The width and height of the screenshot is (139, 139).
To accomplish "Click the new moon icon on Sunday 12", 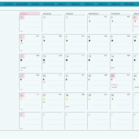I will coord(21,60).
